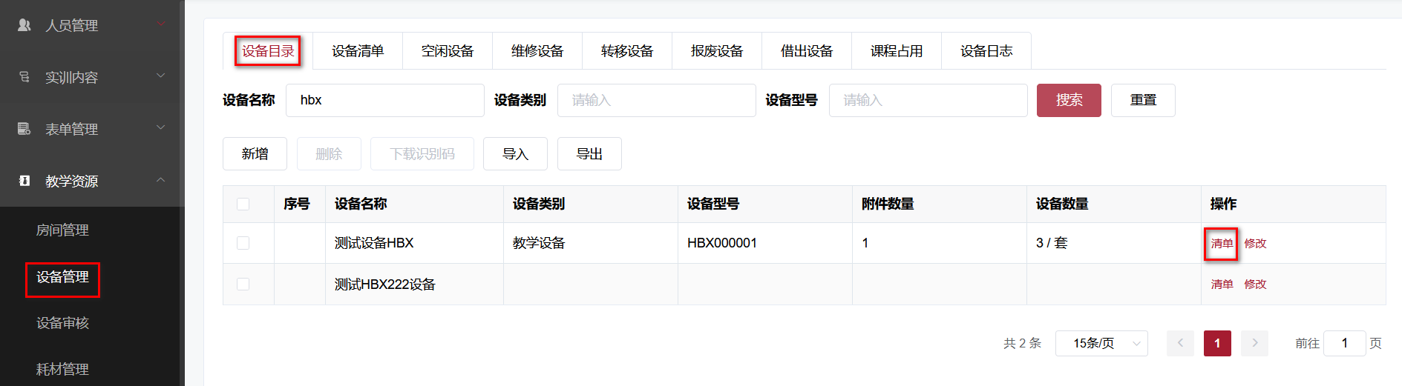Click the 下载识别码 button
This screenshot has height=386, width=1402.
click(422, 154)
